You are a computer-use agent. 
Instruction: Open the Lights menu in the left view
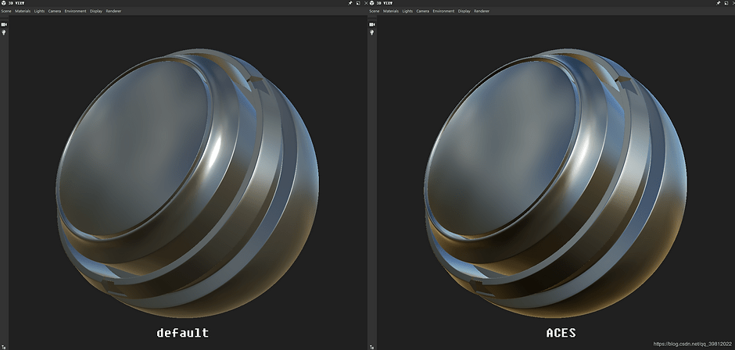coord(39,12)
